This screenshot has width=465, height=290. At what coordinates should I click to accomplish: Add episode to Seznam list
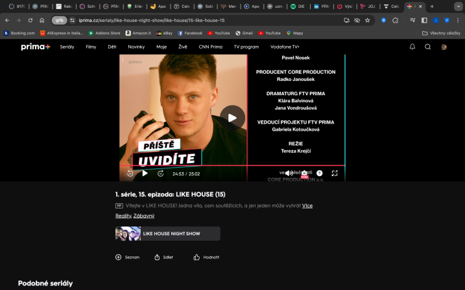127,257
